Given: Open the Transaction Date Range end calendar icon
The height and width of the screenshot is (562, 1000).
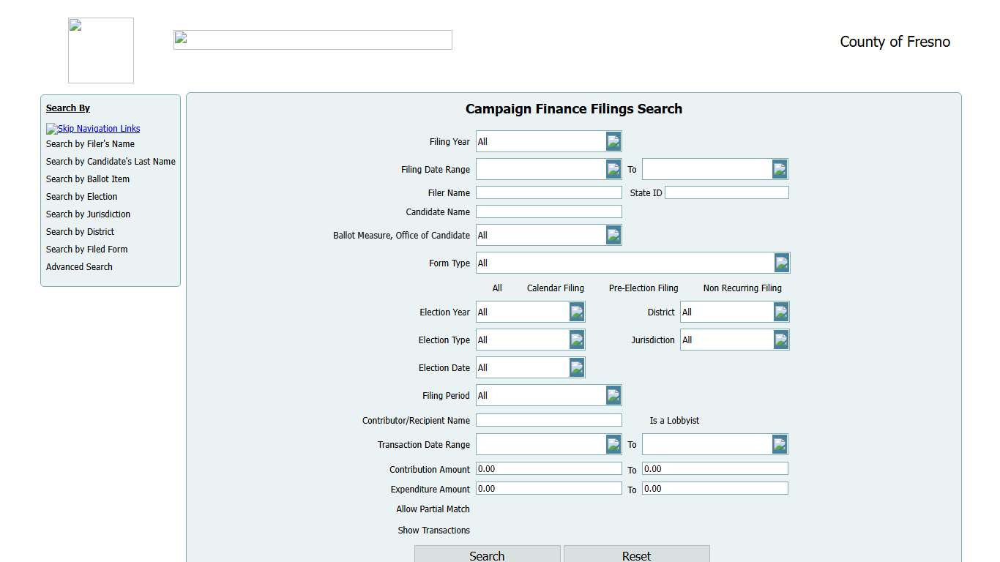Looking at the screenshot, I should pyautogui.click(x=780, y=444).
